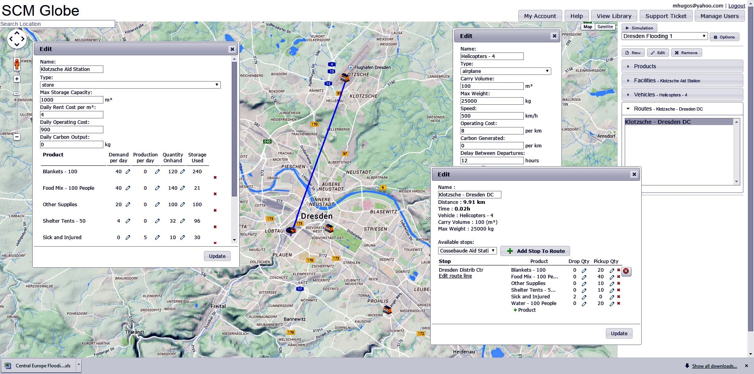Click Update in facility Edit dialog
Image resolution: width=754 pixels, height=374 pixels.
click(217, 256)
